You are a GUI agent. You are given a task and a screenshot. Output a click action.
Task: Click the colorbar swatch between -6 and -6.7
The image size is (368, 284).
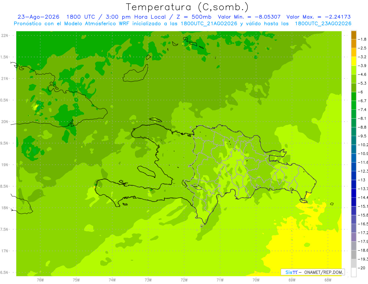coord(354,97)
